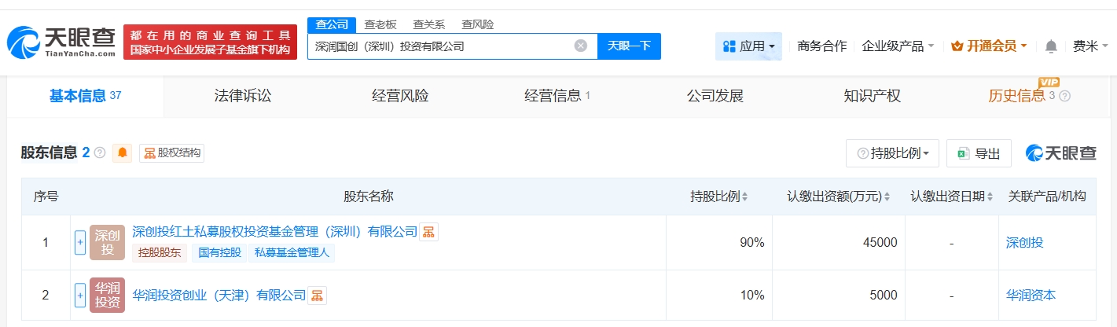The height and width of the screenshot is (327, 1117).
Task: Click the 私募基金管理人 tag
Action: (292, 253)
